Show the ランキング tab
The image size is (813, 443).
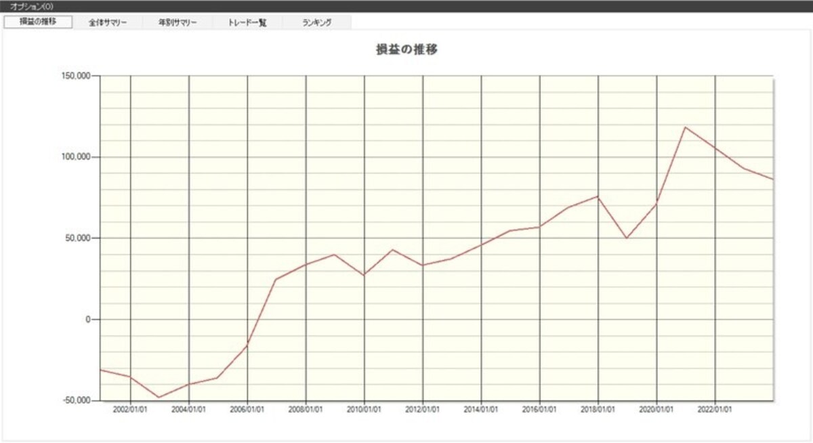coord(317,22)
